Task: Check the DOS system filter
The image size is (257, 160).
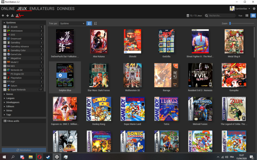Action: (x=5, y=35)
